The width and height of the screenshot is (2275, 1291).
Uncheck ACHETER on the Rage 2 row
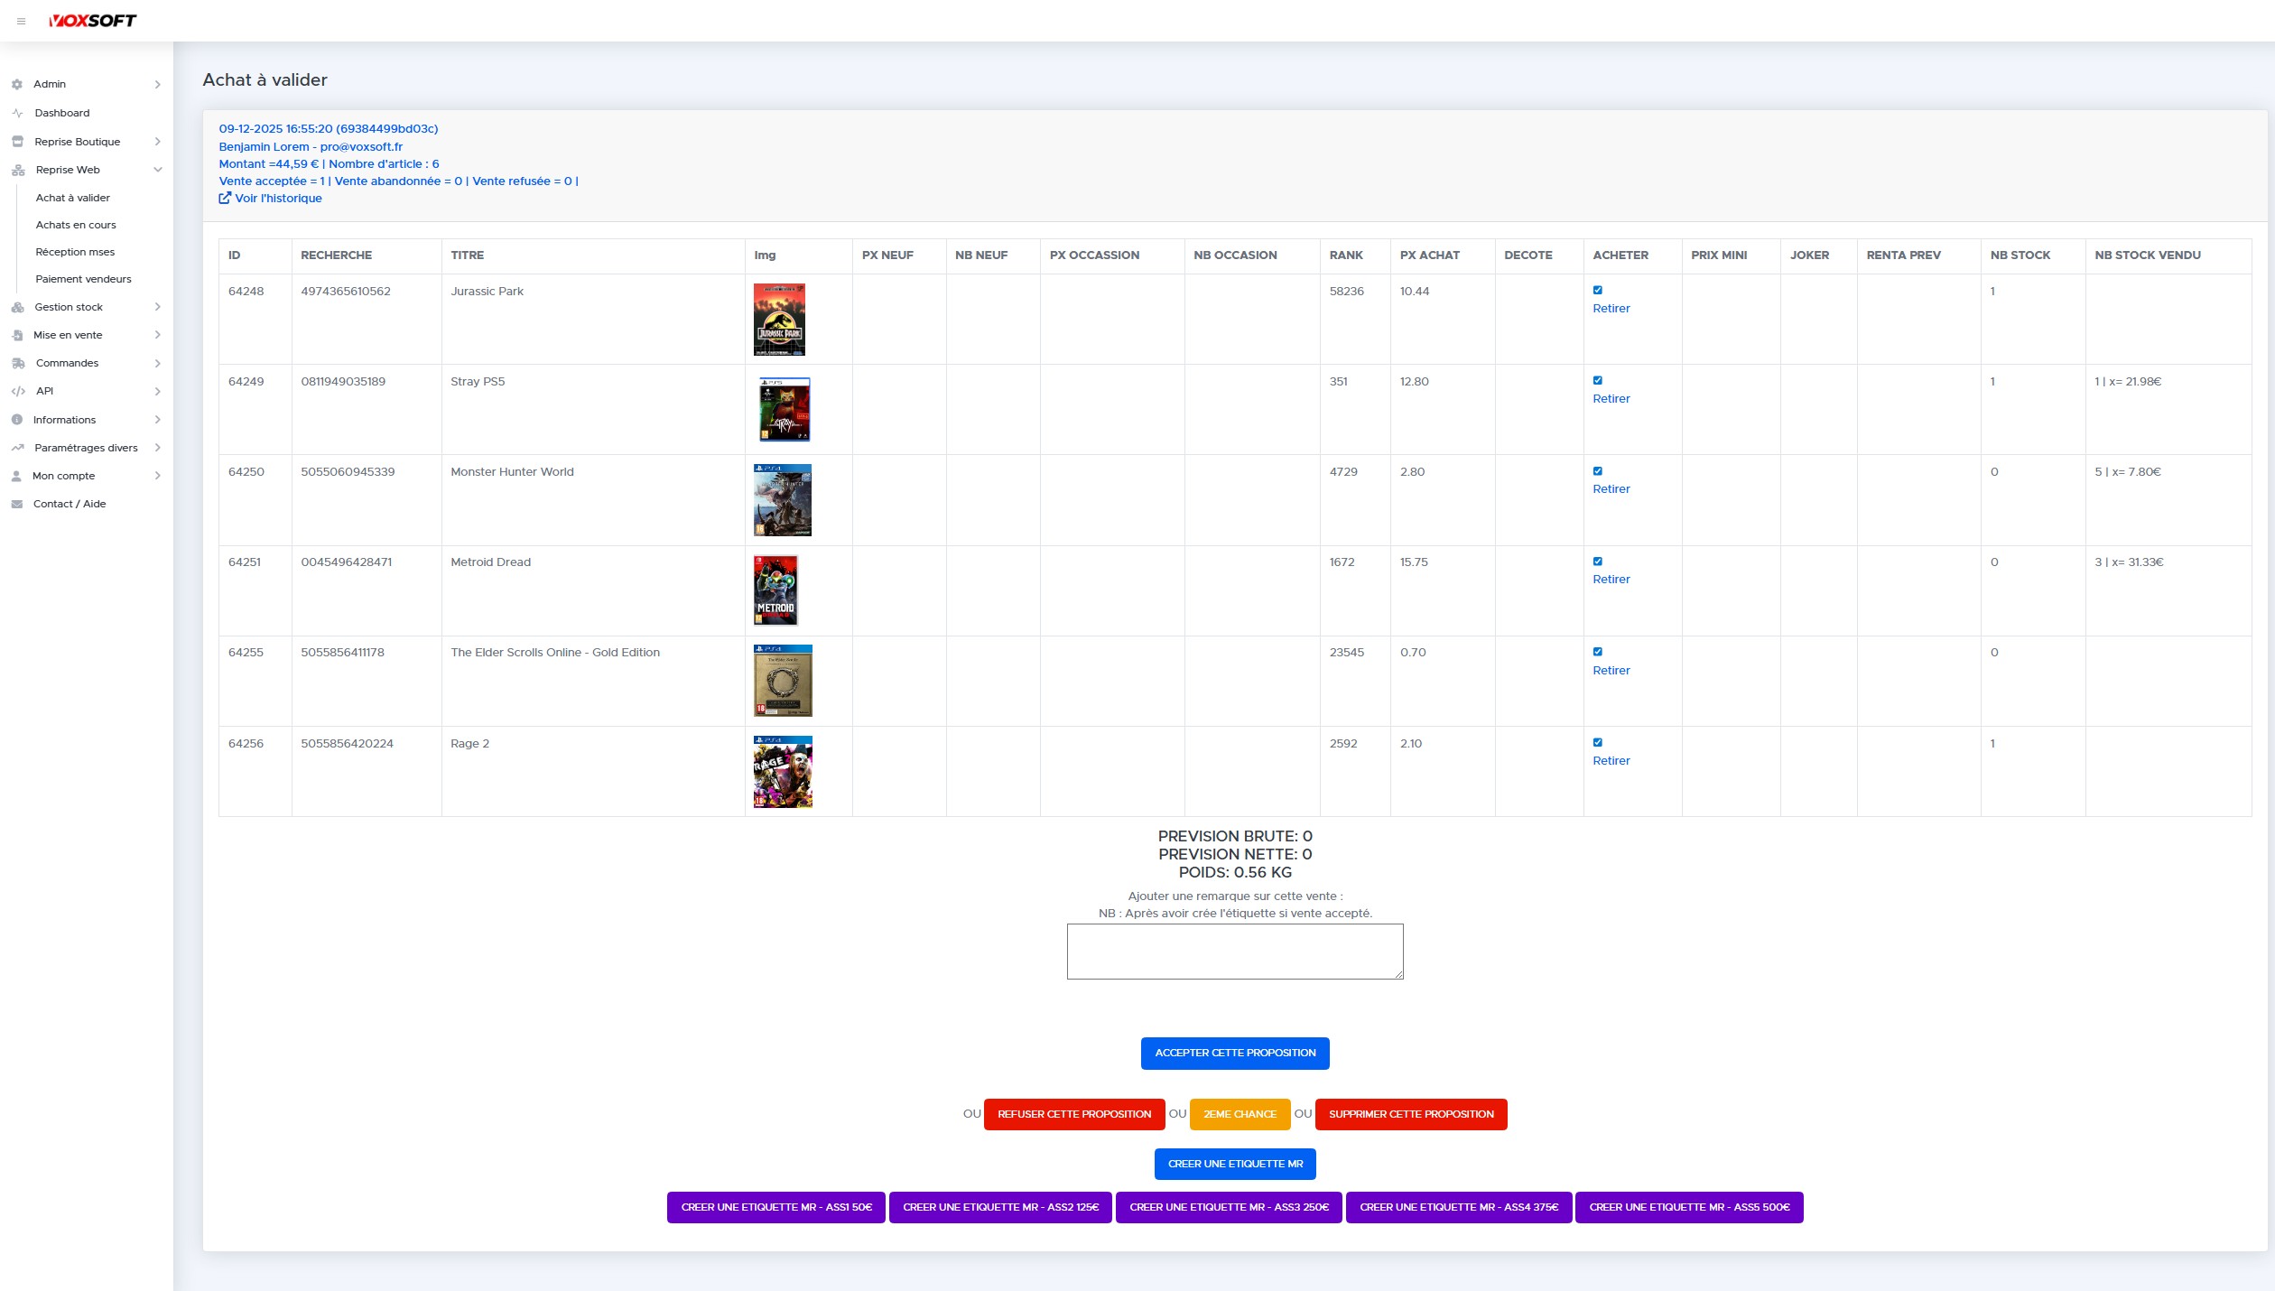[1598, 742]
